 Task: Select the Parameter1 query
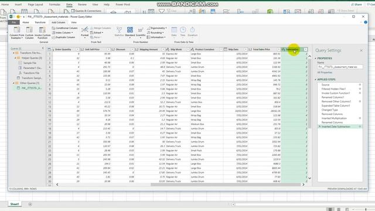[30, 68]
